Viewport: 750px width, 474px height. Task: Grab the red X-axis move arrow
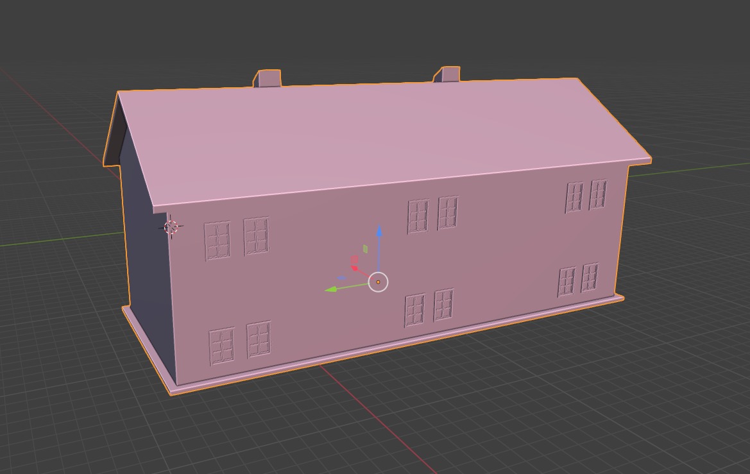(355, 268)
